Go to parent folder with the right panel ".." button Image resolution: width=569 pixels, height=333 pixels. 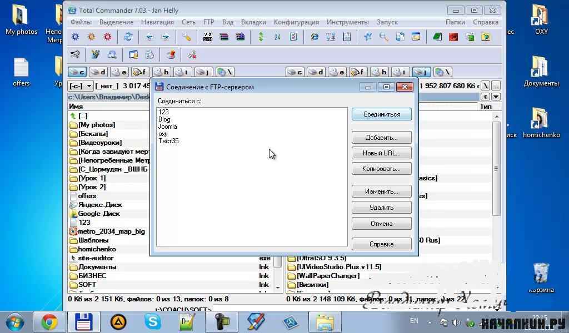click(496, 86)
